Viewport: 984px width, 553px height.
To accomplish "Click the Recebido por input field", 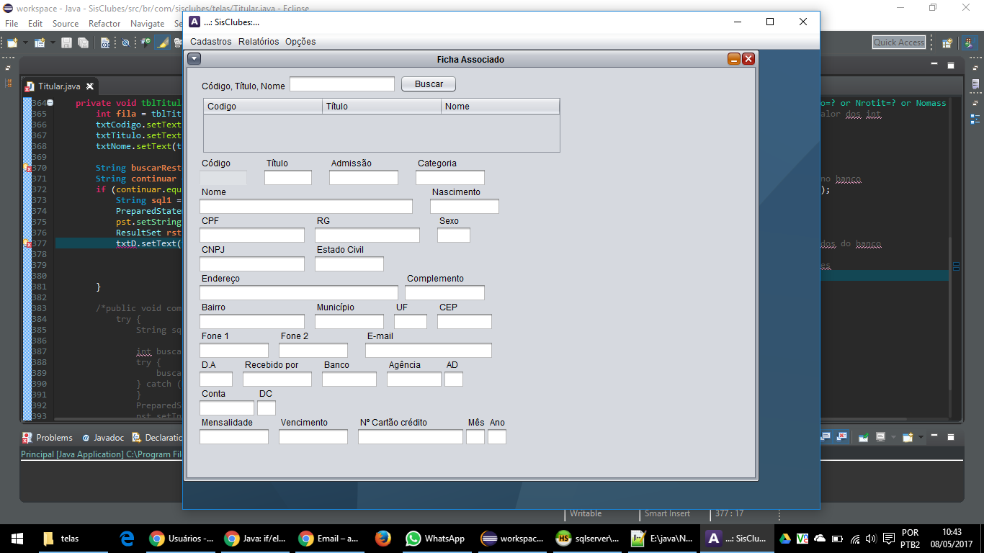I will click(277, 379).
